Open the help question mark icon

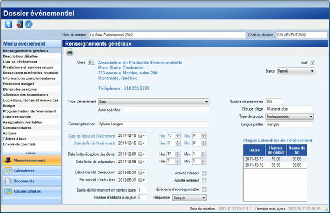click(x=29, y=24)
